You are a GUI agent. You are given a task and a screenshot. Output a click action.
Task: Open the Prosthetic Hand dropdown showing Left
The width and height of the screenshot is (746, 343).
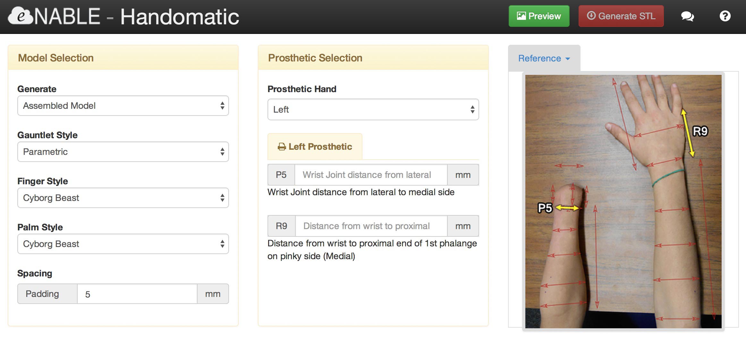[373, 109]
